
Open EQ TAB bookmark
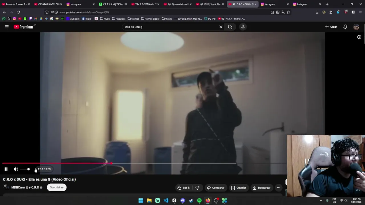210,19
